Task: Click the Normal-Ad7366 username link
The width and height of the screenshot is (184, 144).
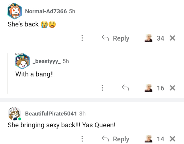Action: tap(46, 11)
